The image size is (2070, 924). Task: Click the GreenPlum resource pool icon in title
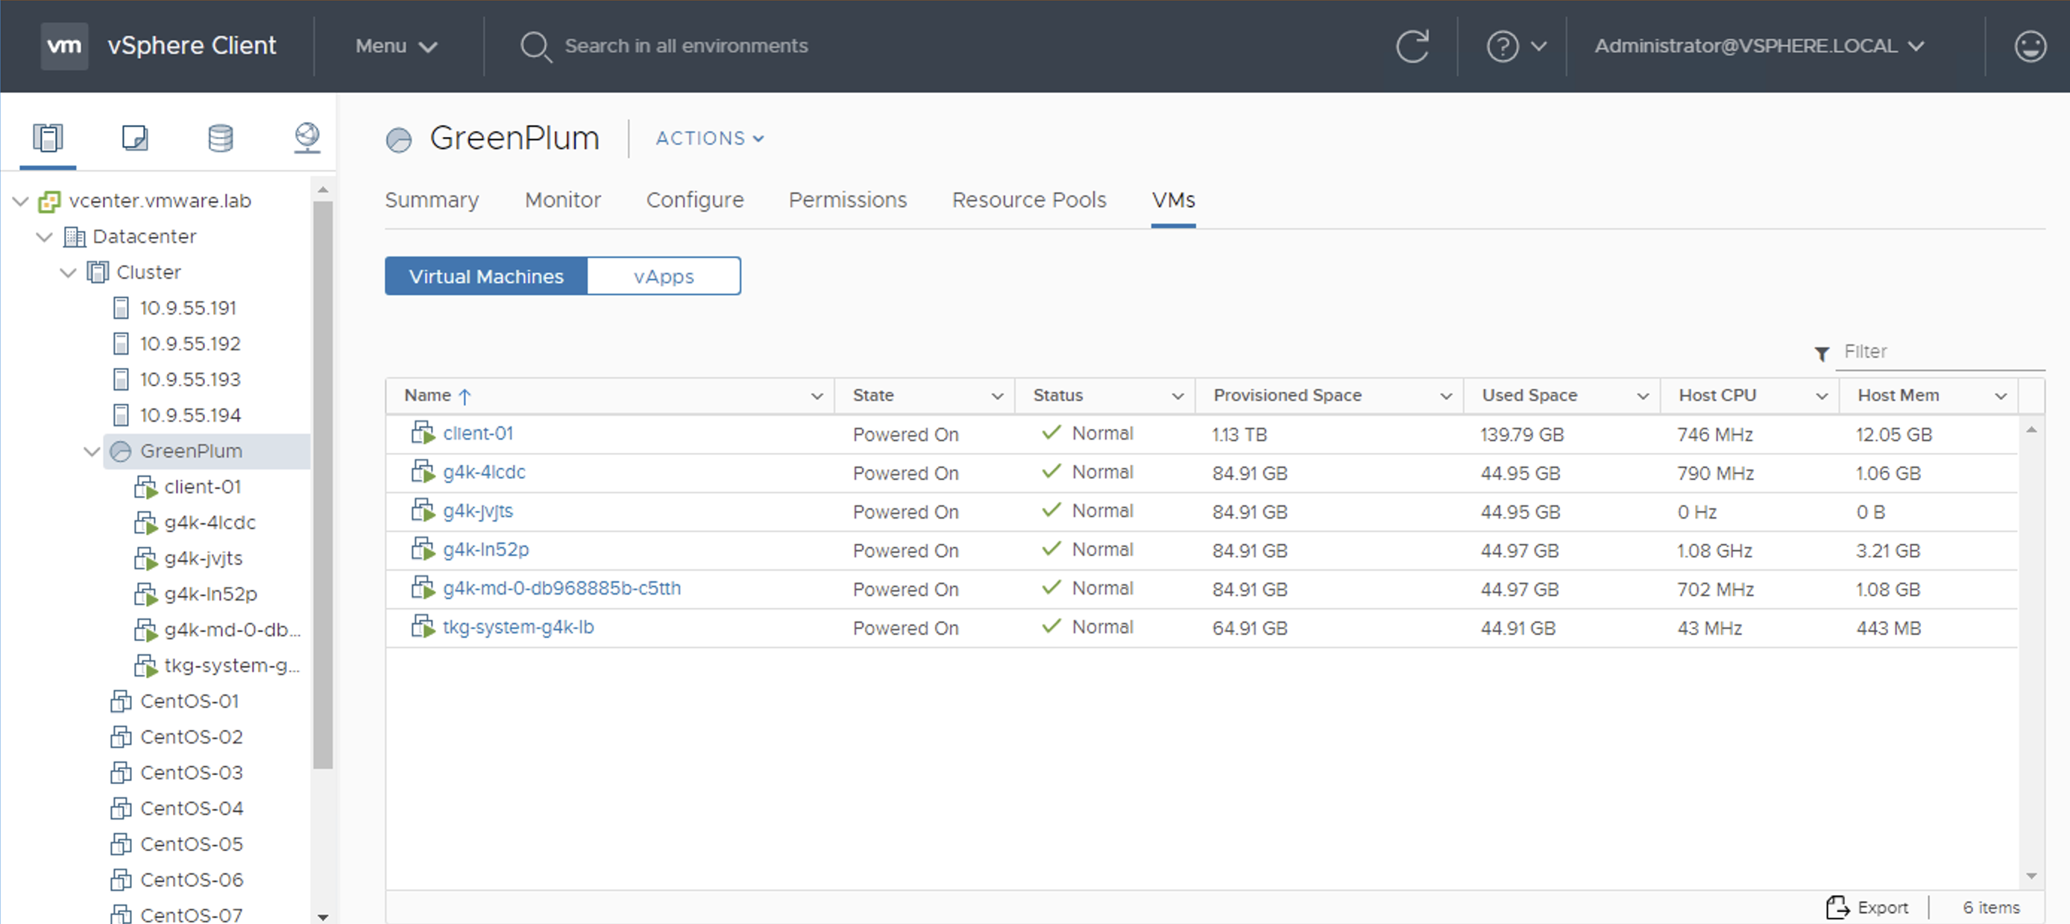(399, 139)
